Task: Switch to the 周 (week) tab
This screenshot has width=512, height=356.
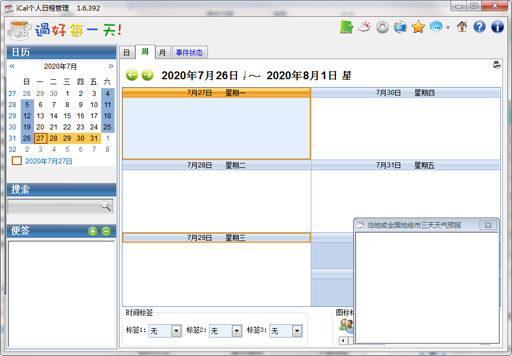Action: [145, 52]
